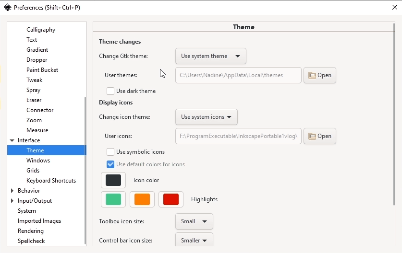Open Toolbox icon size dropdown
This screenshot has width=402, height=253.
[x=194, y=221]
